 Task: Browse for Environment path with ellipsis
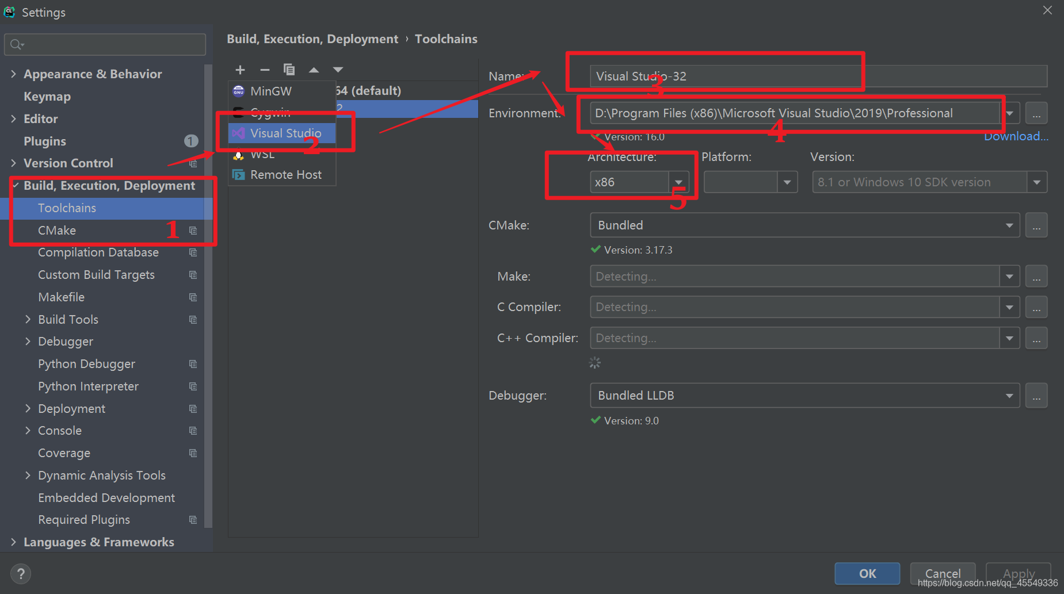click(x=1036, y=113)
